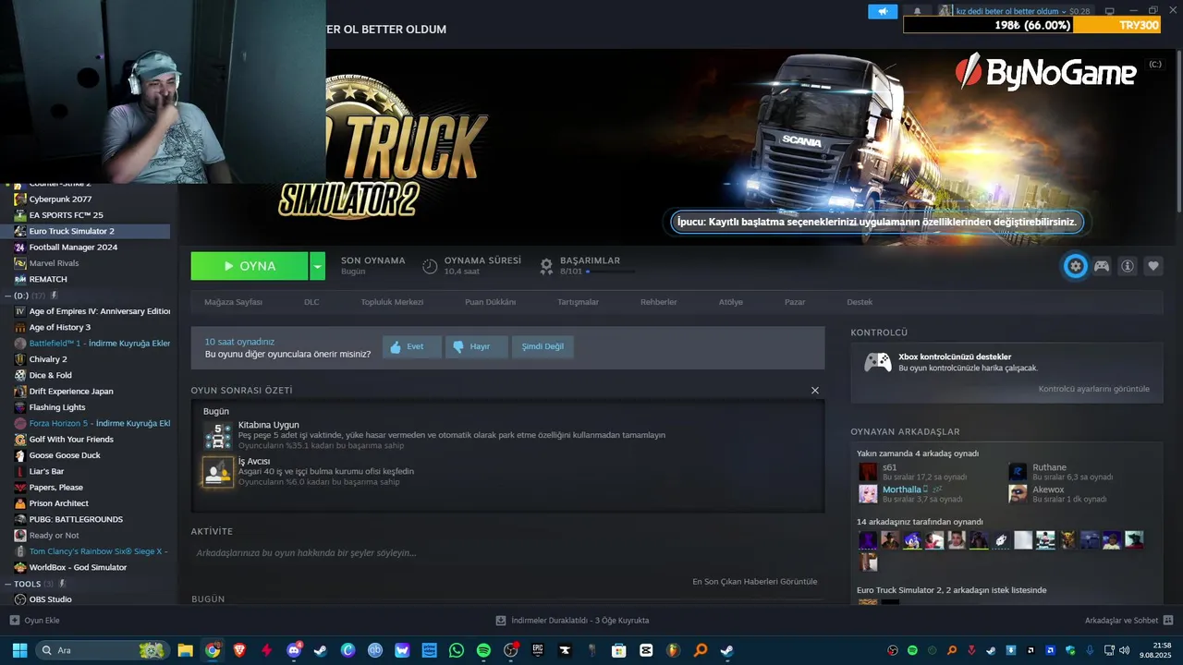Click the Oyun Ekle plus icon
This screenshot has height=665, width=1183.
click(x=14, y=621)
